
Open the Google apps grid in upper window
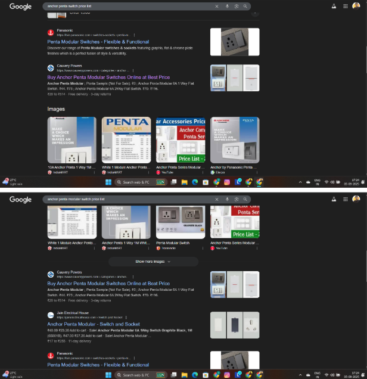[346, 7]
